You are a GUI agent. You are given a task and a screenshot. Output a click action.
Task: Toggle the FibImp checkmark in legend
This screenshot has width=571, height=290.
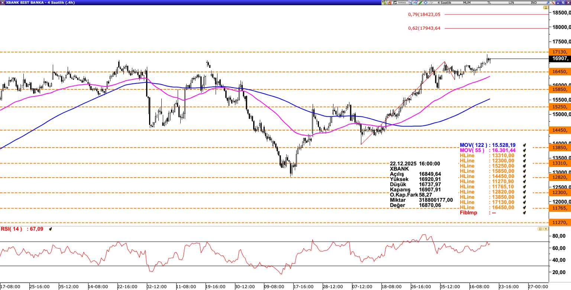525,213
